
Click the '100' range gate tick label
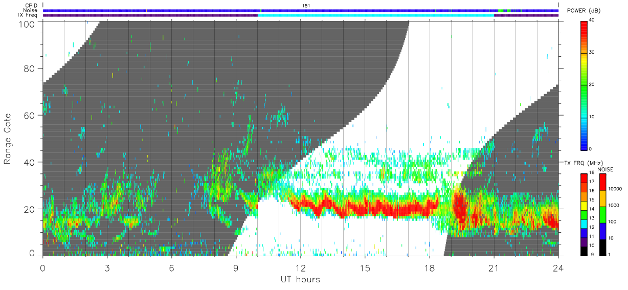27,24
